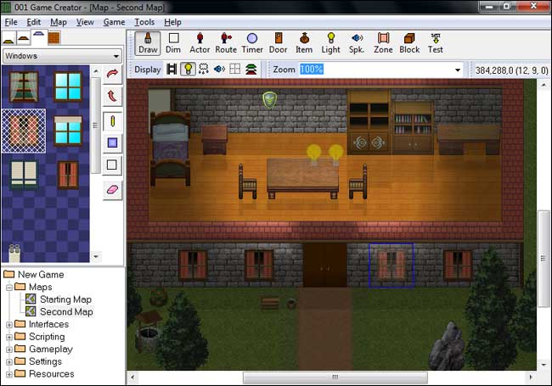
Task: Activate the Light tool
Action: click(330, 42)
